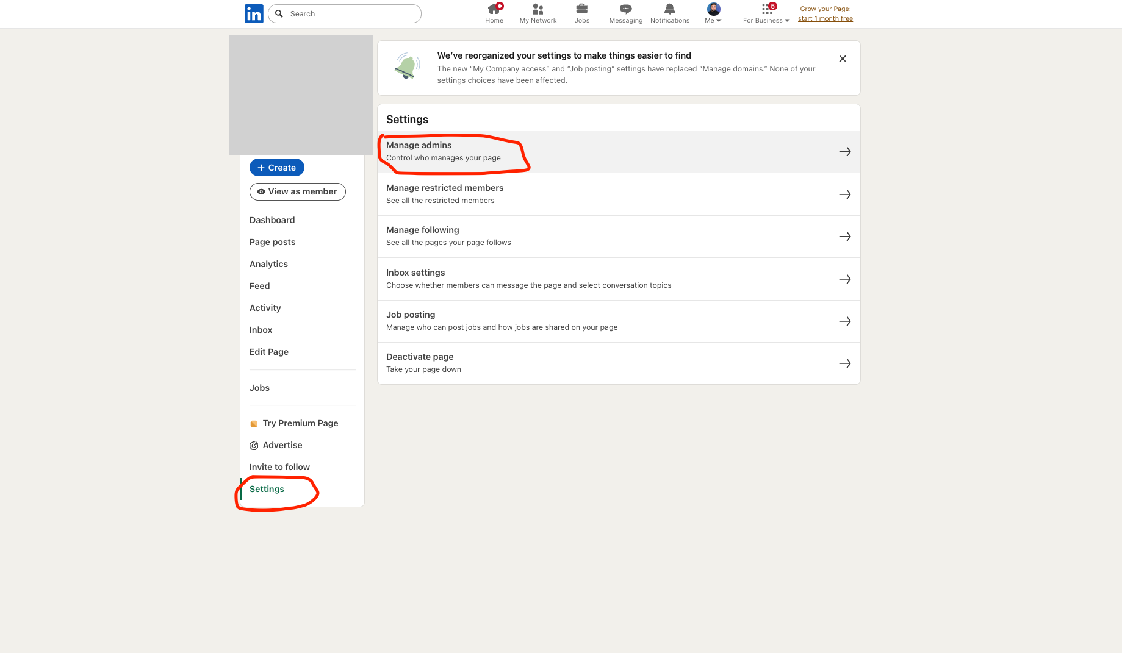Open Activity in sidebar
The height and width of the screenshot is (653, 1122).
[x=265, y=308]
